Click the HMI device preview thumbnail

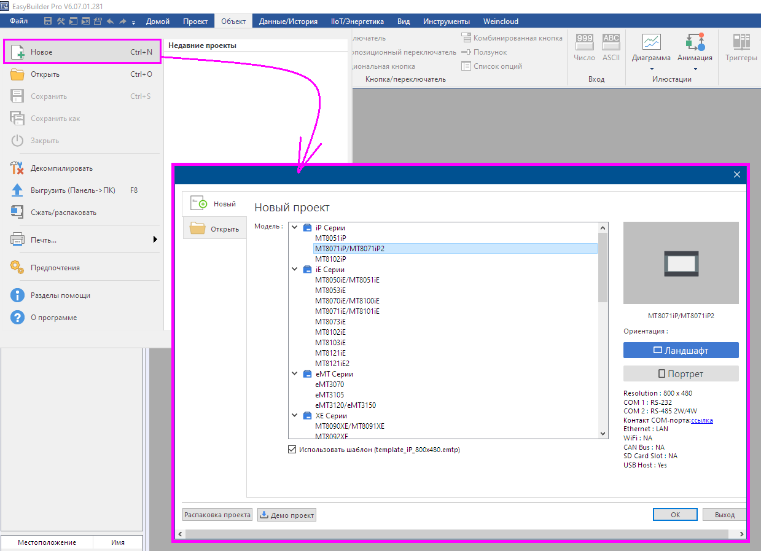coord(681,263)
